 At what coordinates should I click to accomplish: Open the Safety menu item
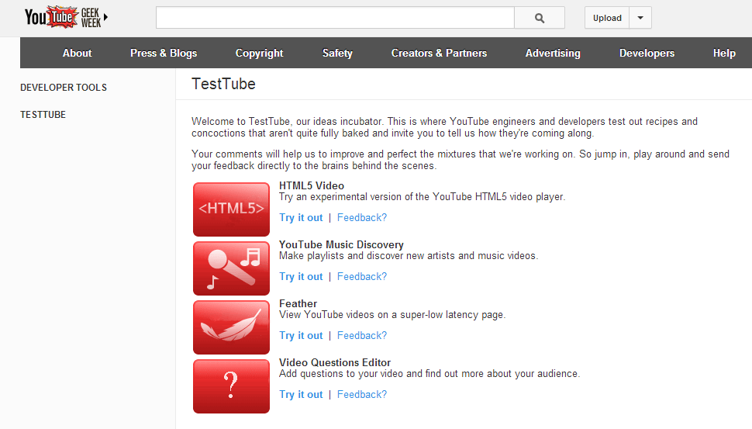(x=337, y=54)
